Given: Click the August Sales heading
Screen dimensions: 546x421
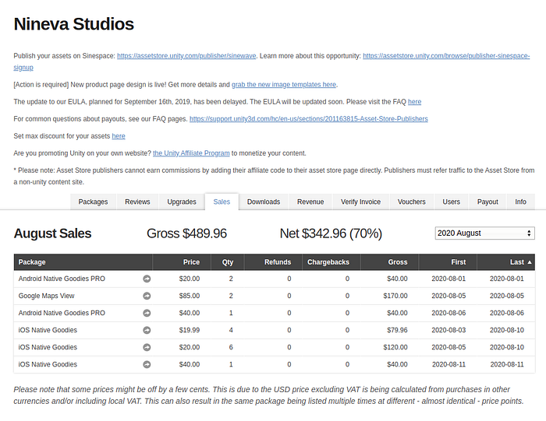Looking at the screenshot, I should 52,233.
